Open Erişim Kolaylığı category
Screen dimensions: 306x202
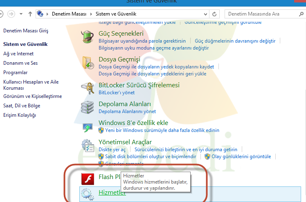20,115
